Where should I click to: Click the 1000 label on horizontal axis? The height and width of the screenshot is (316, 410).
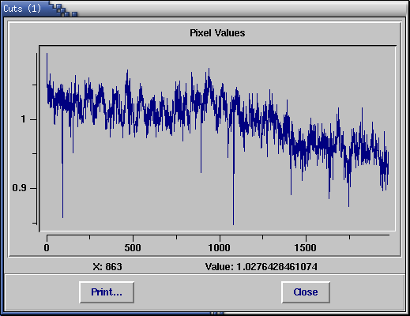[x=219, y=248]
